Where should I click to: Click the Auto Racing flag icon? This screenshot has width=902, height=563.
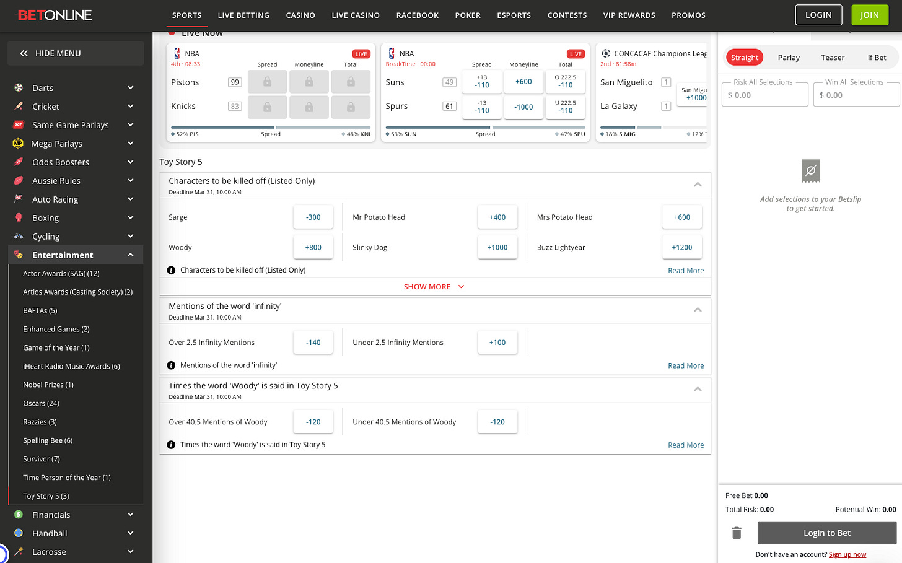click(19, 199)
